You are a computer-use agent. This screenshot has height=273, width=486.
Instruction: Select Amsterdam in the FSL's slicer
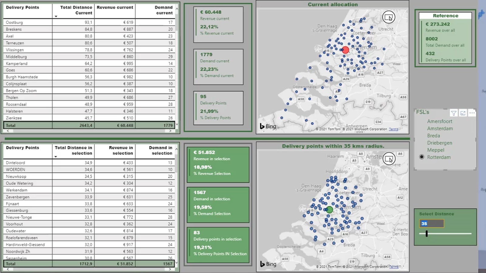440,129
